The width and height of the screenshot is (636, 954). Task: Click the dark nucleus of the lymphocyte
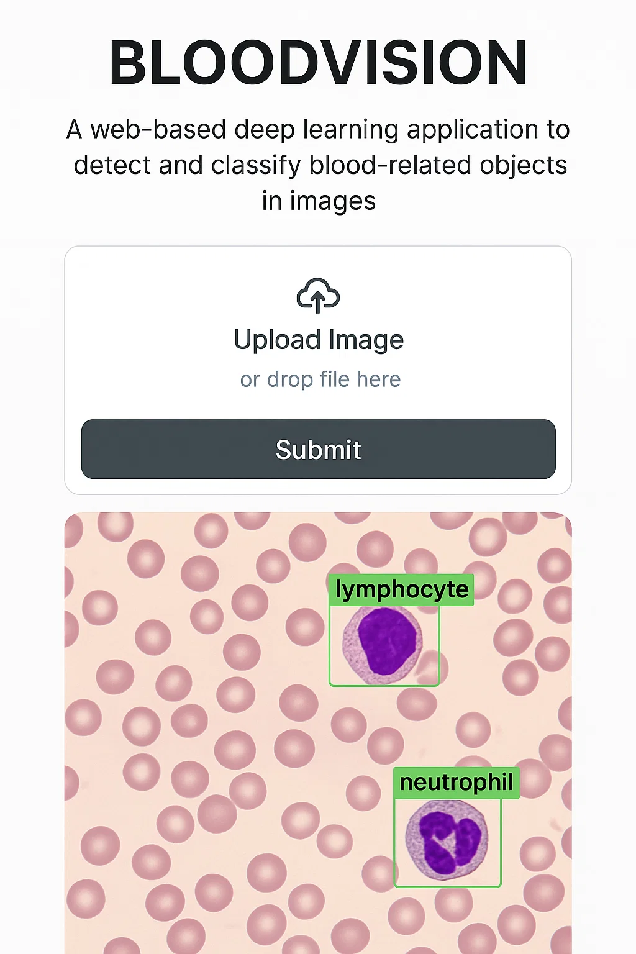click(386, 641)
